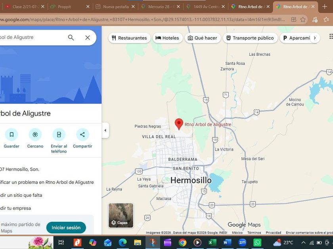Bookmark page with star icon
This screenshot has width=333, height=249.
[x=303, y=20]
